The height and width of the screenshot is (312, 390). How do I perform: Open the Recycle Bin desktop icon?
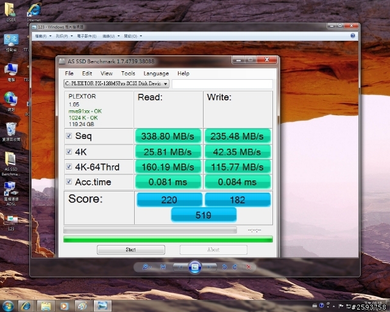11,132
